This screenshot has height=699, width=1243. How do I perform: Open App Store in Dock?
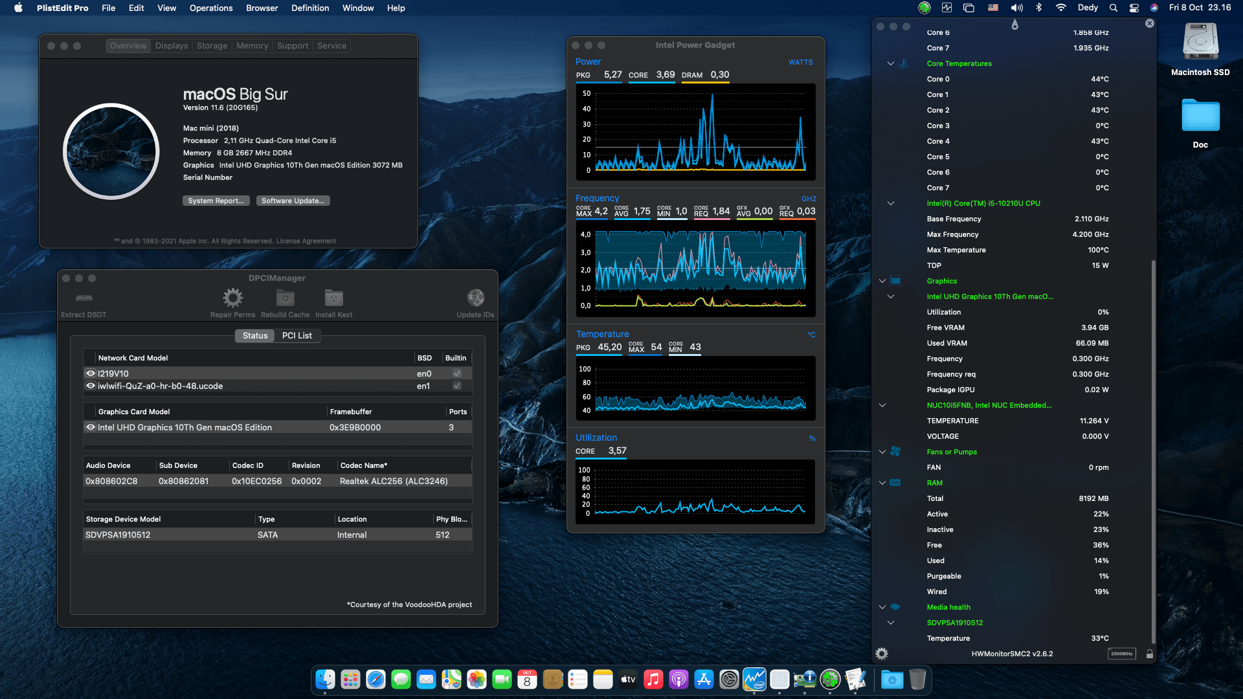[704, 680]
